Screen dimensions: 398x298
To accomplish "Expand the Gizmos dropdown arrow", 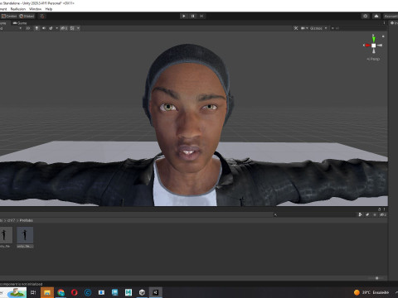I will [326, 28].
